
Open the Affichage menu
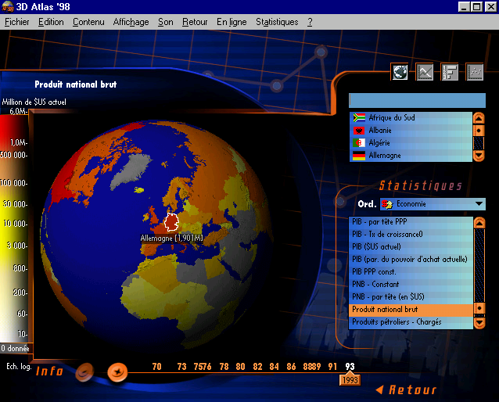tap(131, 22)
